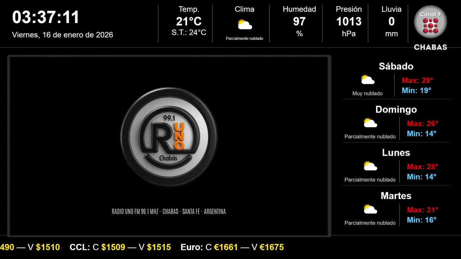
Task: Click the rainfall value 0
Action: coord(391,22)
